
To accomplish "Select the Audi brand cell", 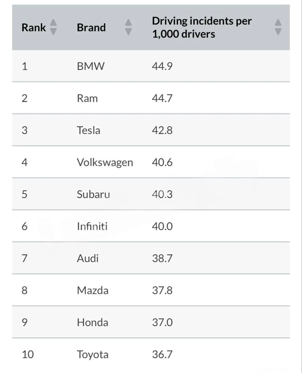I will 87,258.
